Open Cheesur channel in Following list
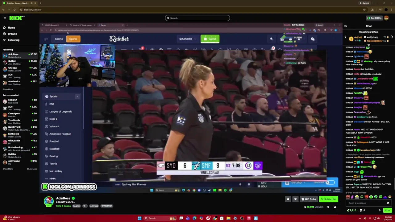 click(20, 69)
